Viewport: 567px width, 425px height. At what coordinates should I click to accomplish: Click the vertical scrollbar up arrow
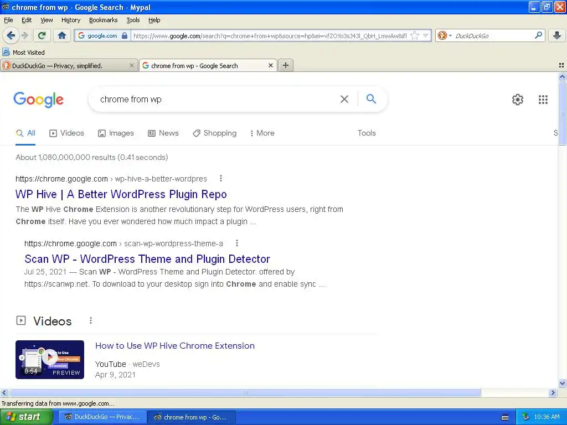point(562,76)
